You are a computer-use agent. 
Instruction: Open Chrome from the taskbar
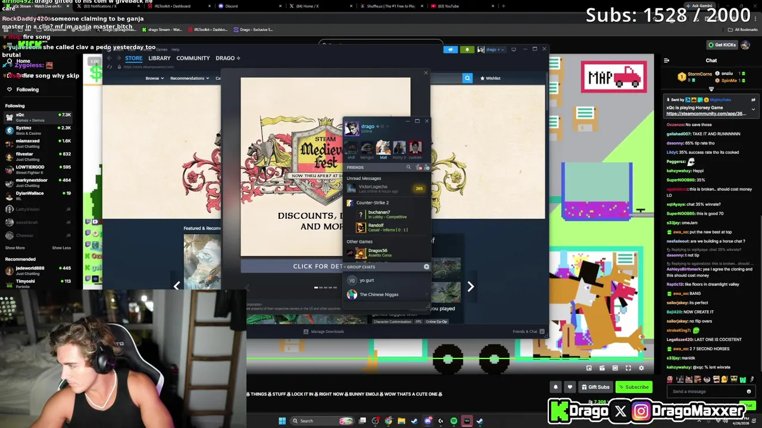tap(388, 421)
